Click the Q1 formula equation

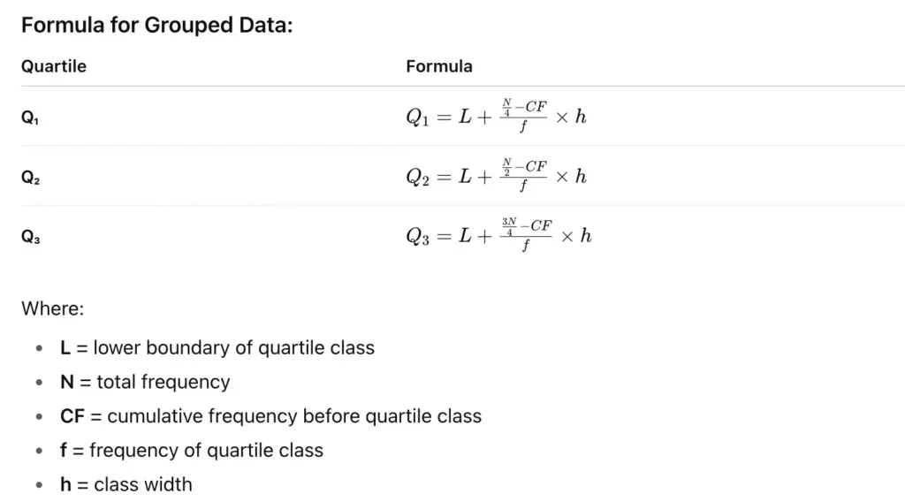[x=496, y=117]
